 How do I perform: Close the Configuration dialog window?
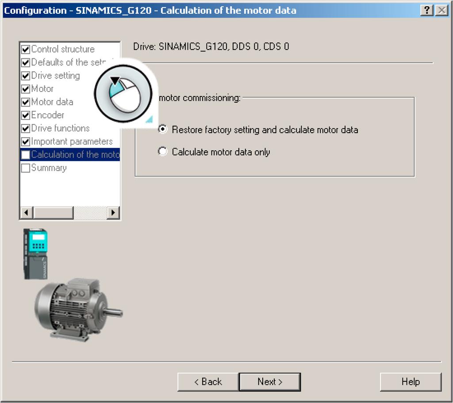pos(442,11)
